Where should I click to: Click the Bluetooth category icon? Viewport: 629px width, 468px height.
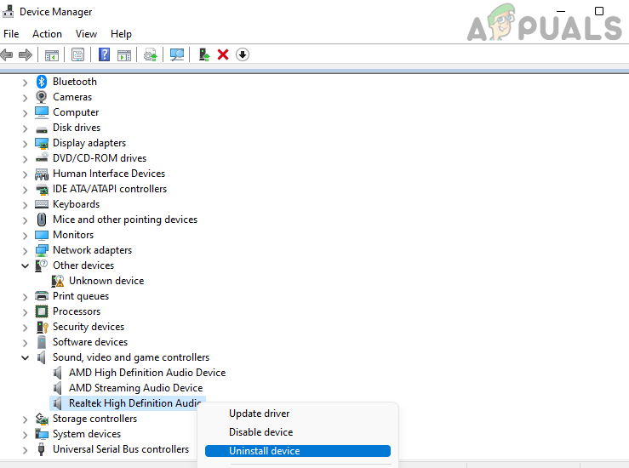[42, 82]
